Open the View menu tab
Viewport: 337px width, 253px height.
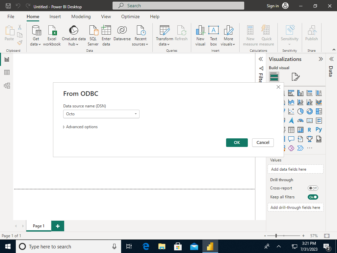click(106, 16)
